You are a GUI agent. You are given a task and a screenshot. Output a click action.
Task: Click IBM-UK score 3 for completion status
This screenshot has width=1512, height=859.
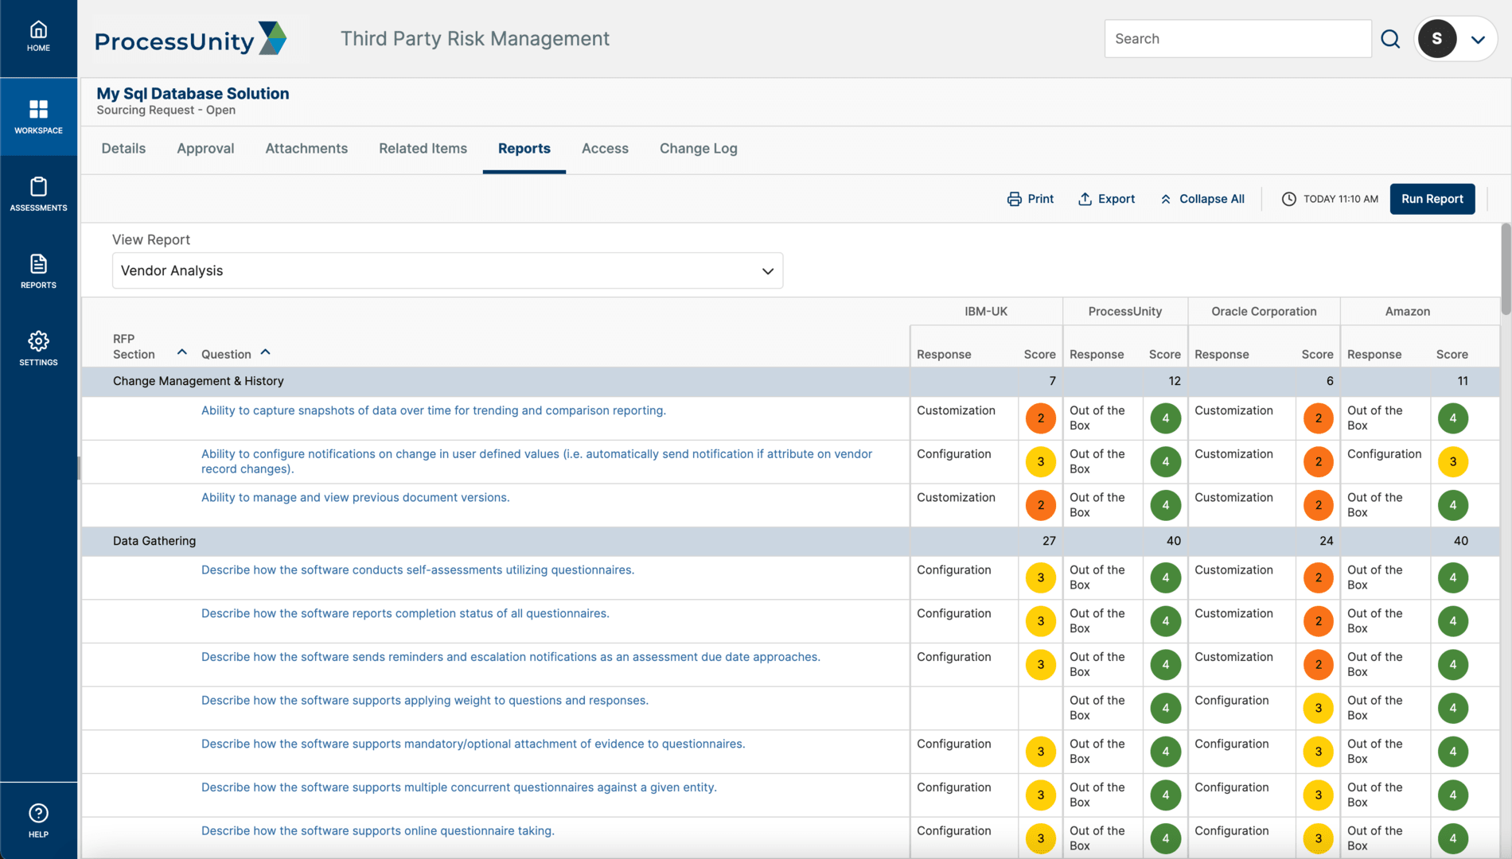point(1040,621)
